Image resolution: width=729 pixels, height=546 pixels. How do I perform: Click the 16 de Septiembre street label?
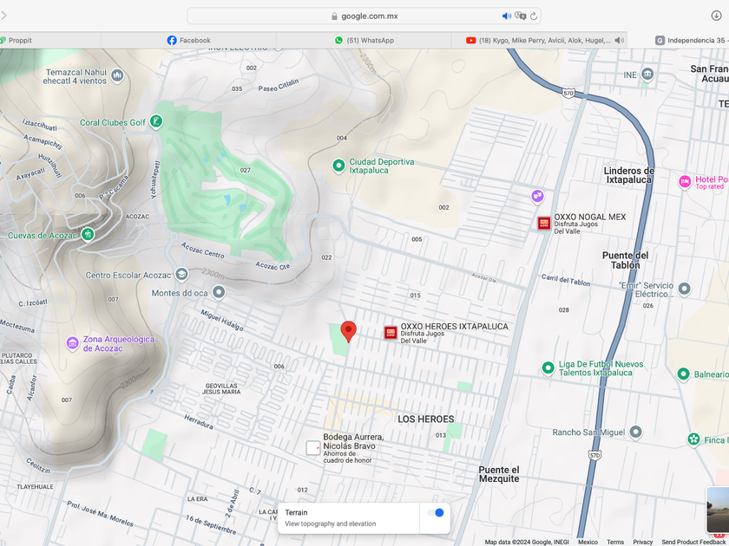click(x=212, y=524)
